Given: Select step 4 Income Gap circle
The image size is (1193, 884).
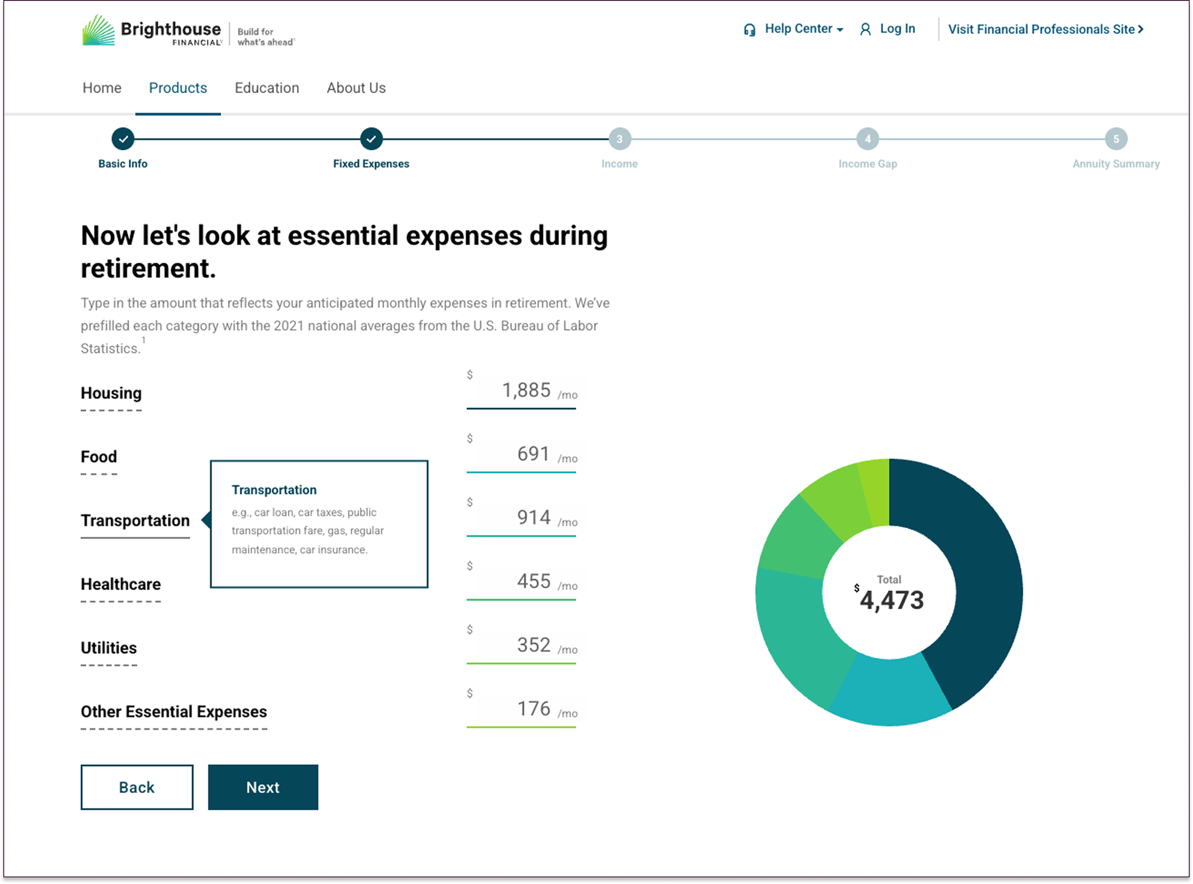Looking at the screenshot, I should (x=867, y=139).
